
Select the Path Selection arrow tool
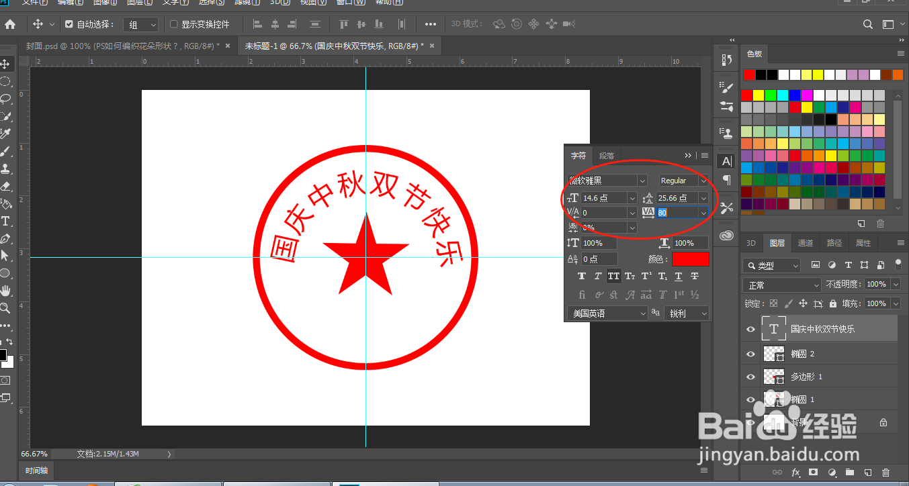pos(5,256)
